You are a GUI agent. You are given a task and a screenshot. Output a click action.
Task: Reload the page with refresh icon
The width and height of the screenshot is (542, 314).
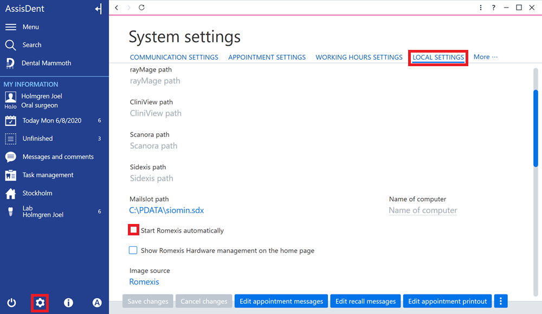141,8
